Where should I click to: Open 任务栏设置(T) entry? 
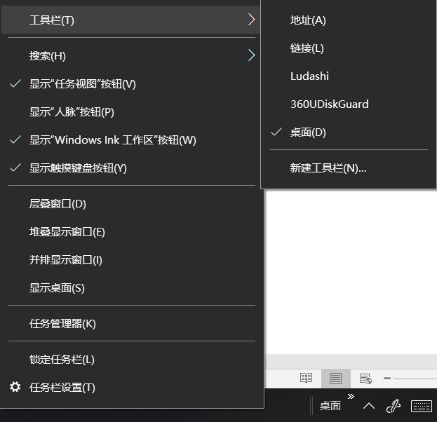pos(132,387)
